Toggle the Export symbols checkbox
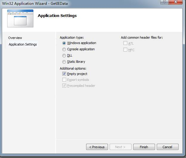Image resolution: width=186 pixels, height=158 pixels. [64, 80]
